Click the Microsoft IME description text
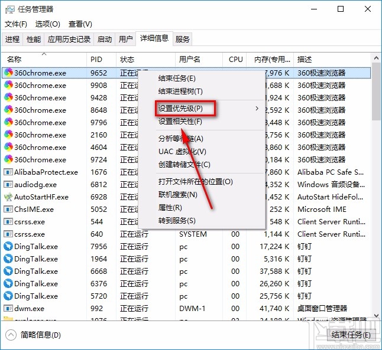The width and height of the screenshot is (382, 350). click(322, 209)
